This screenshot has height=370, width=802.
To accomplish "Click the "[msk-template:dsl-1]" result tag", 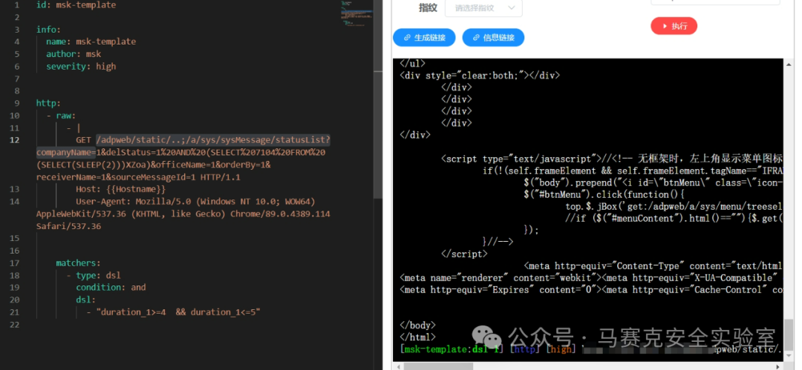I will 451,349.
